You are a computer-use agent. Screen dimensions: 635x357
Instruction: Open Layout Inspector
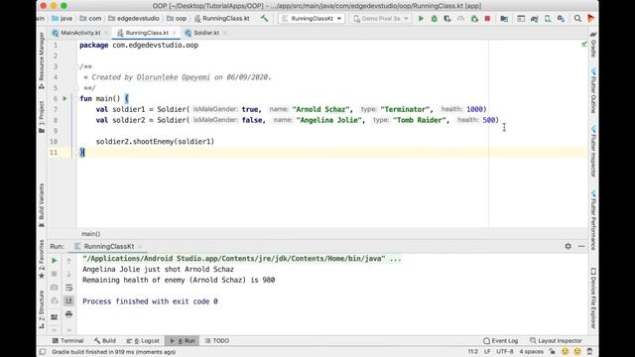[556, 341]
